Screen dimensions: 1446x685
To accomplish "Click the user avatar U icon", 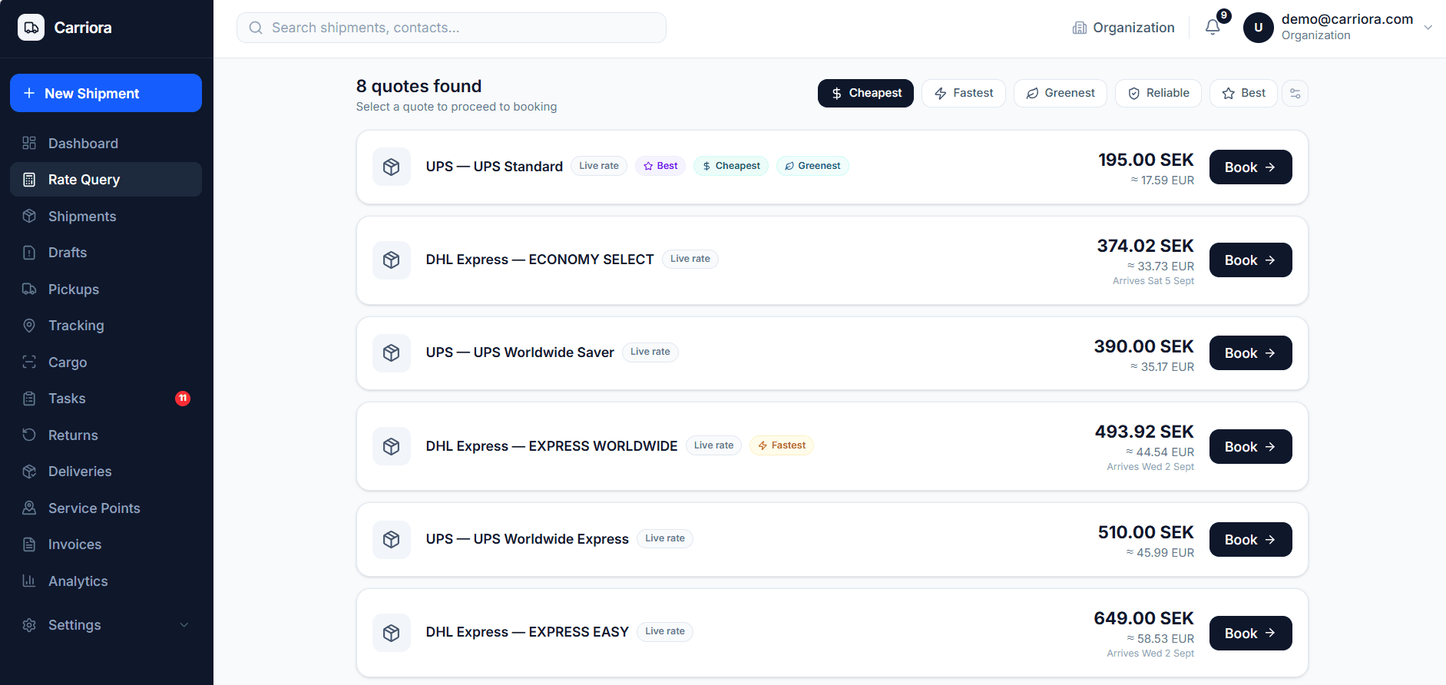I will pos(1258,28).
